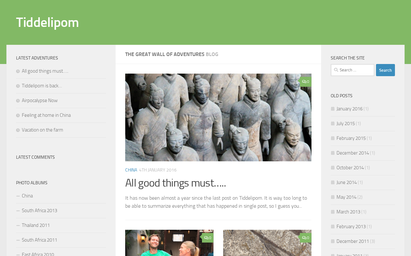The width and height of the screenshot is (411, 256).
Task: View February 2013 archive posts
Action: (351, 227)
